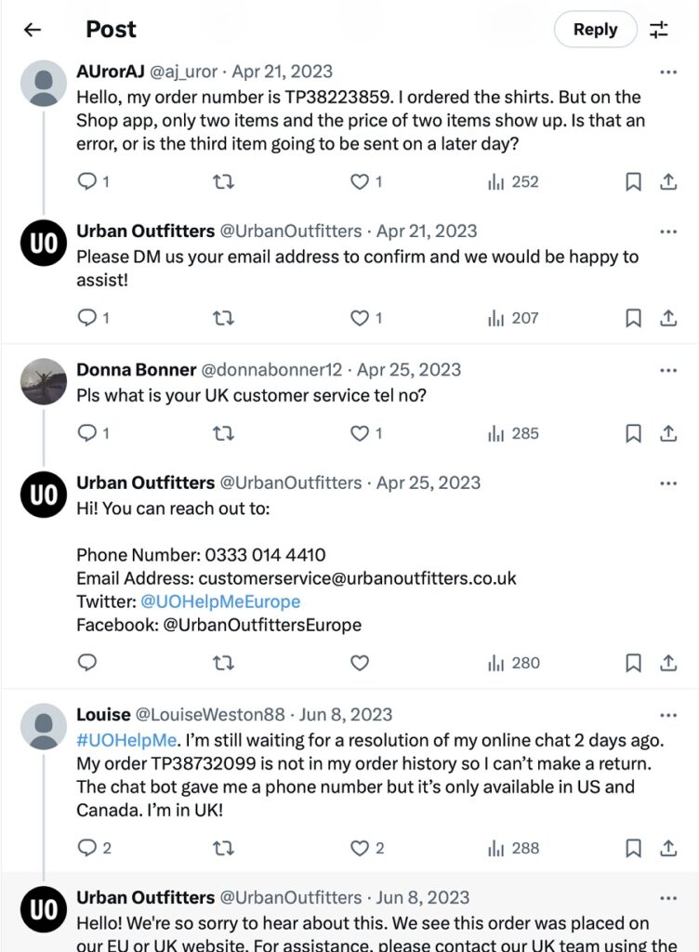Open more options on Donna Bonner's tweet
699x952 pixels.
[668, 370]
